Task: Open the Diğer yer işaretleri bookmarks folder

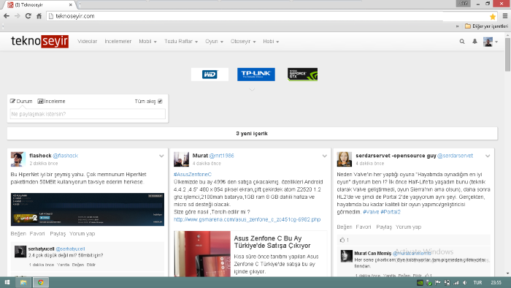Action: click(x=487, y=26)
